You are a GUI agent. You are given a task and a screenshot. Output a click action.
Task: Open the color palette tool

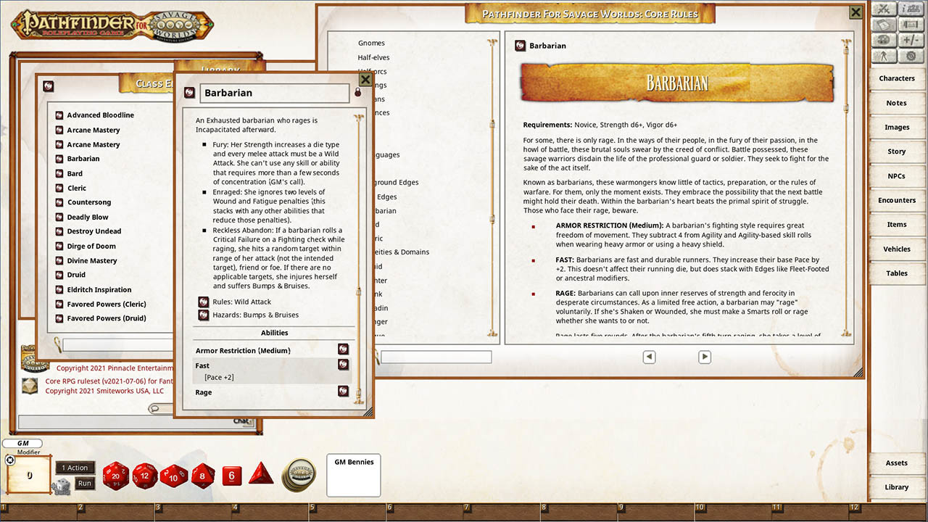[882, 39]
